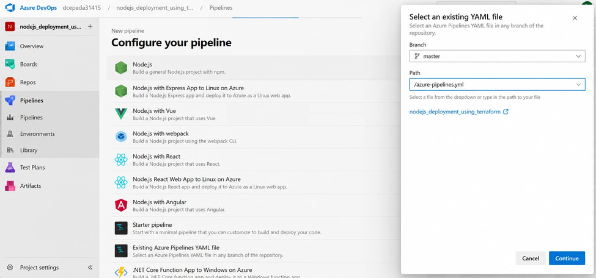Viewport: 596px width, 278px height.
Task: Click the Library sub-item icon
Action: [x=10, y=150]
